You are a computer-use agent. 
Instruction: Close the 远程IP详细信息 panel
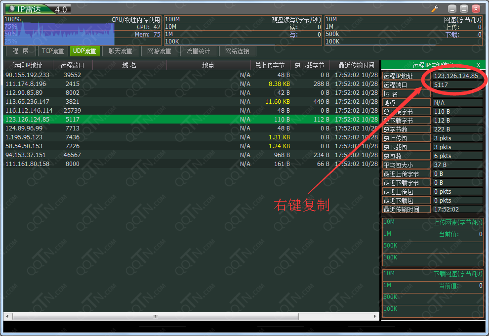click(479, 65)
